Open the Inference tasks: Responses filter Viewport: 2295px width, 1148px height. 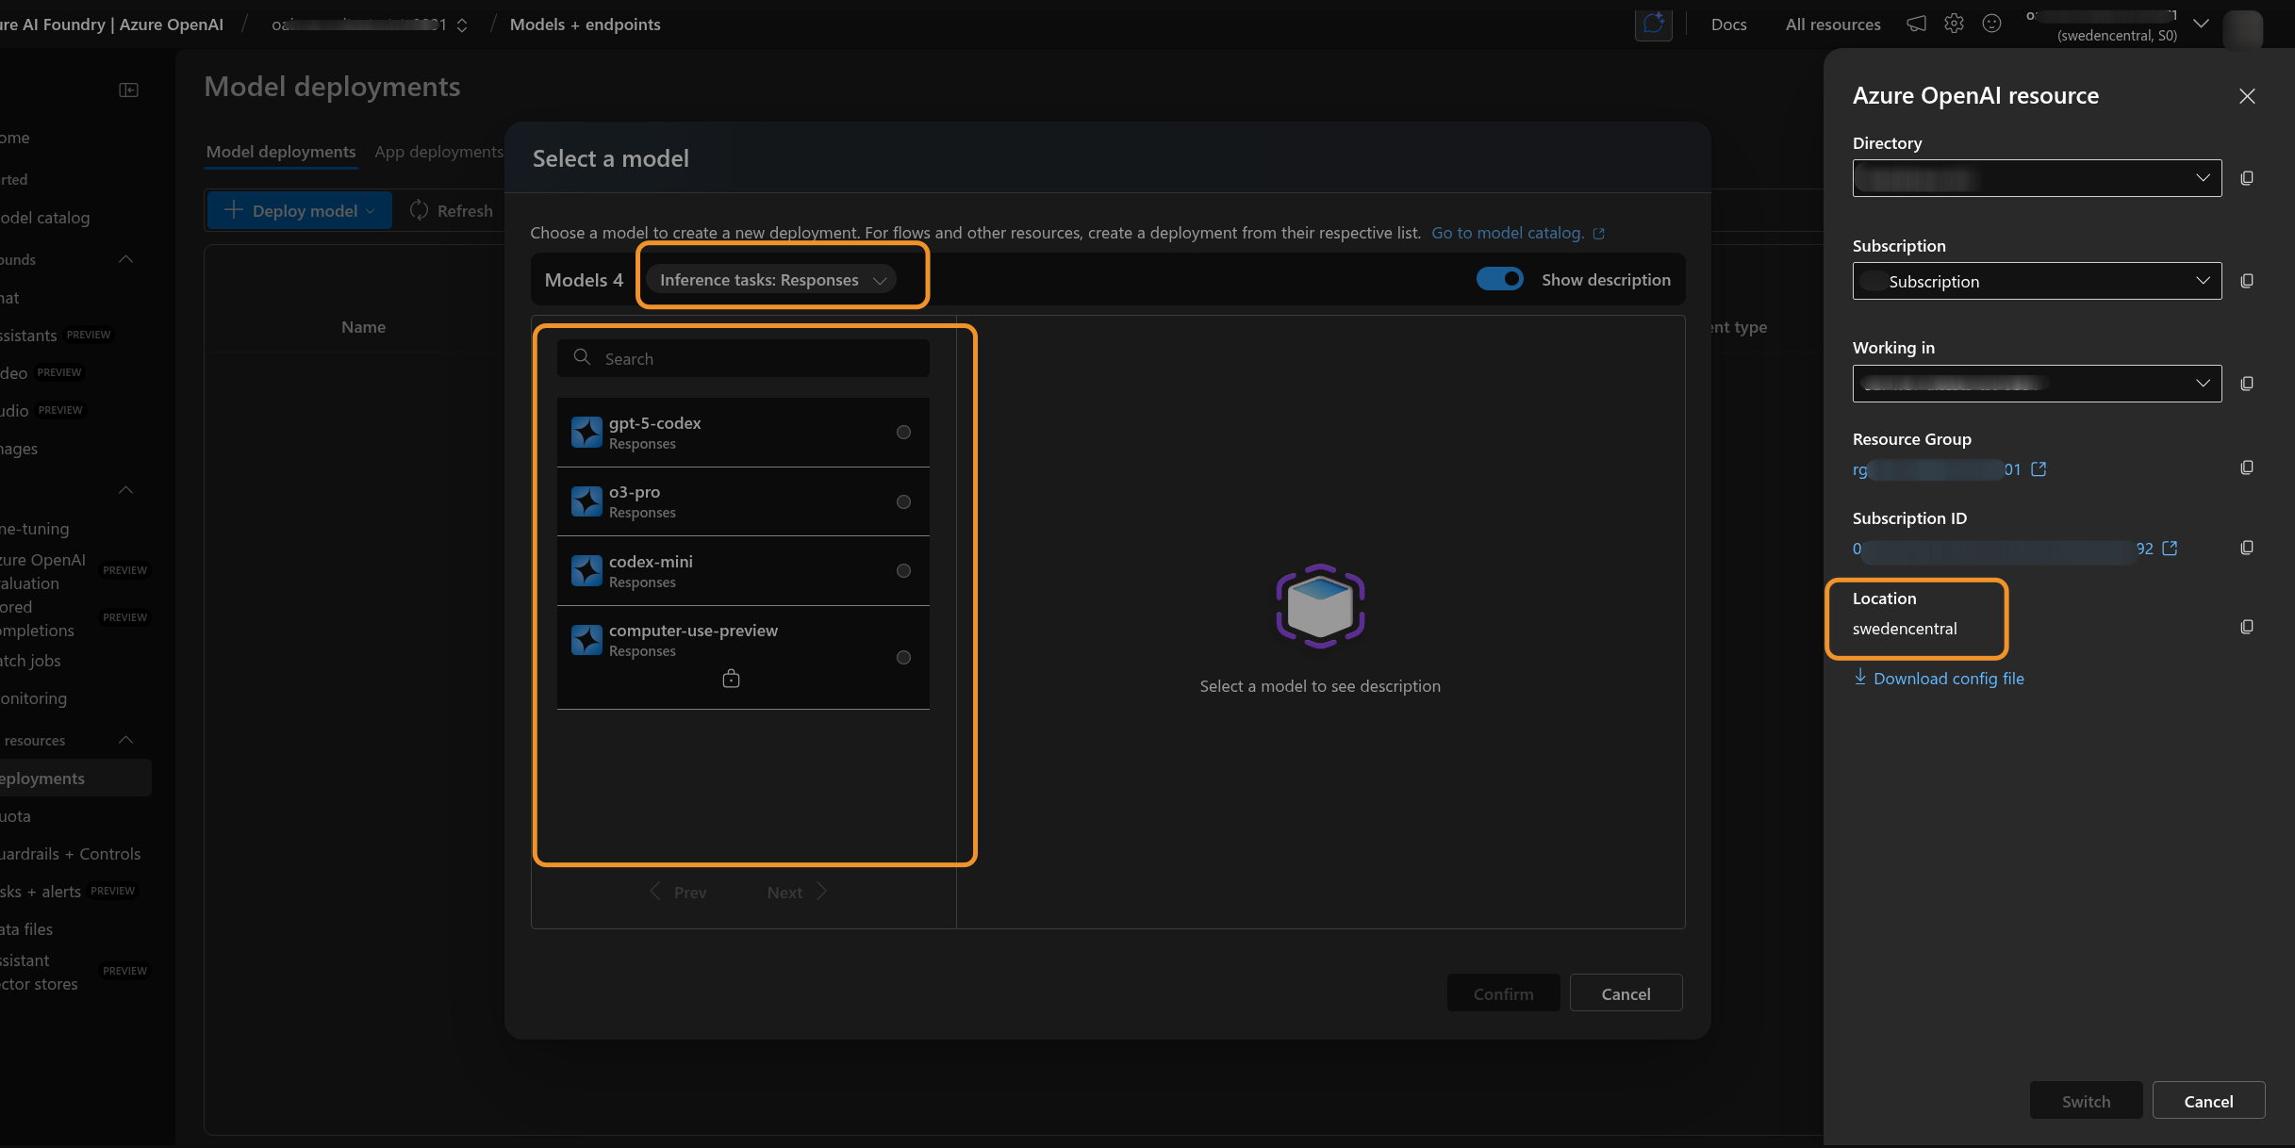(x=772, y=280)
